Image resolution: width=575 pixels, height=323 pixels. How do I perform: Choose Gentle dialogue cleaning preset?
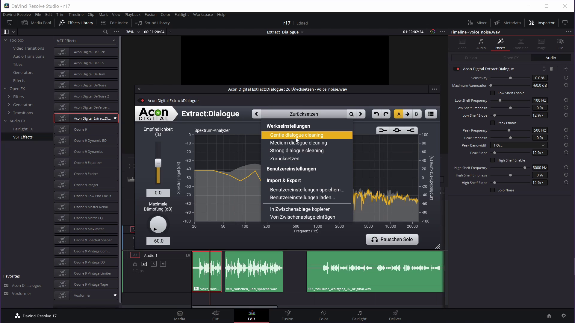coord(307,135)
